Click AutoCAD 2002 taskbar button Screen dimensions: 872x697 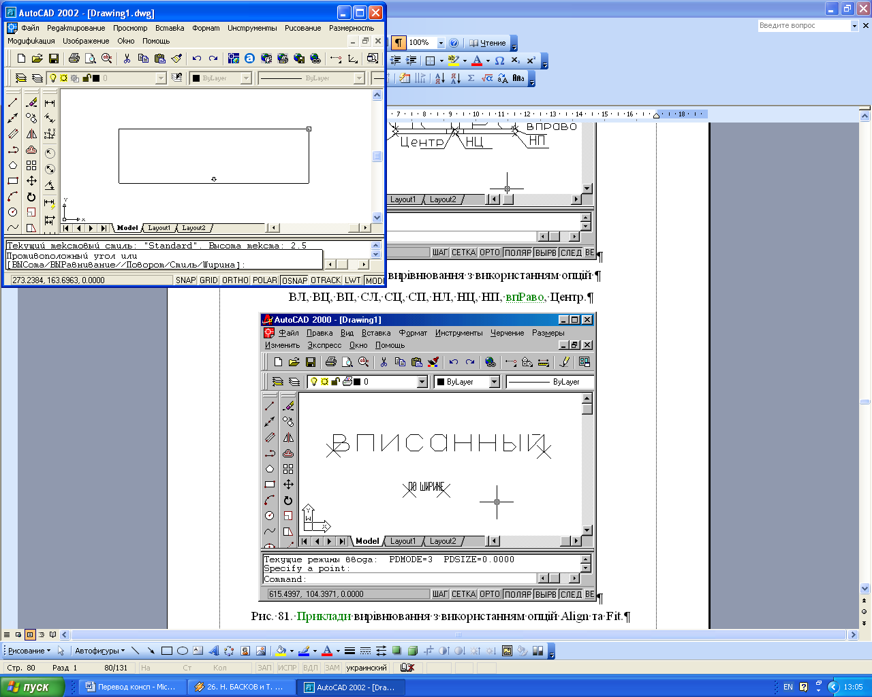click(352, 687)
